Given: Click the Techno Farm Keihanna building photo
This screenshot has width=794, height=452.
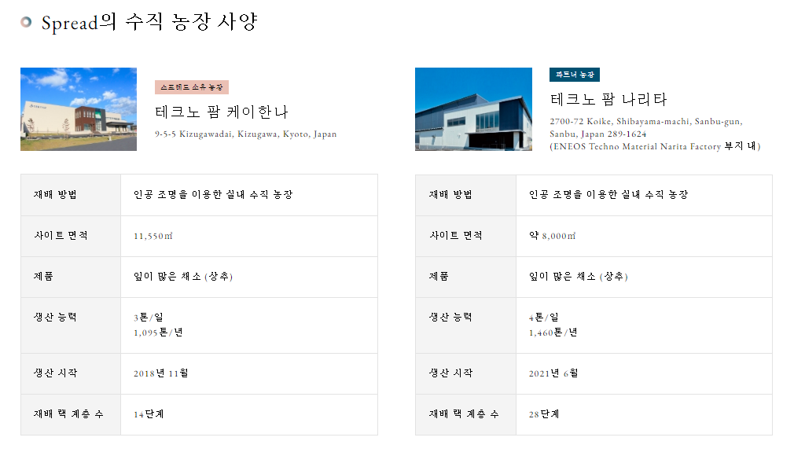Looking at the screenshot, I should [x=79, y=109].
